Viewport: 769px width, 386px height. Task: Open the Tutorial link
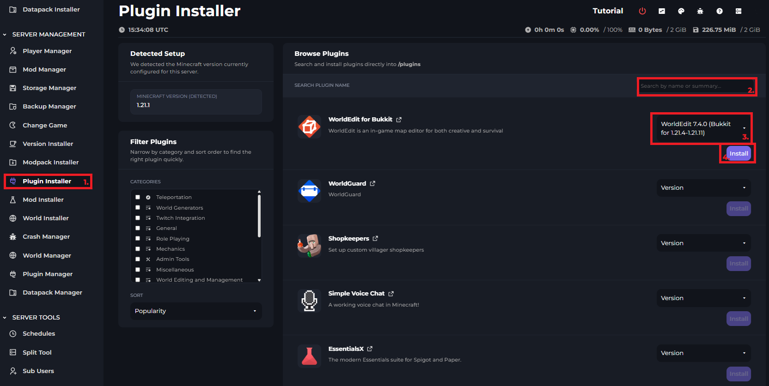(608, 11)
